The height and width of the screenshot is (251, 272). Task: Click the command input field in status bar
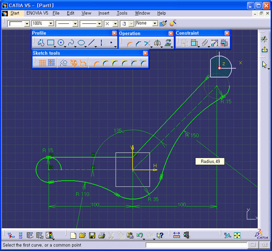196,245
